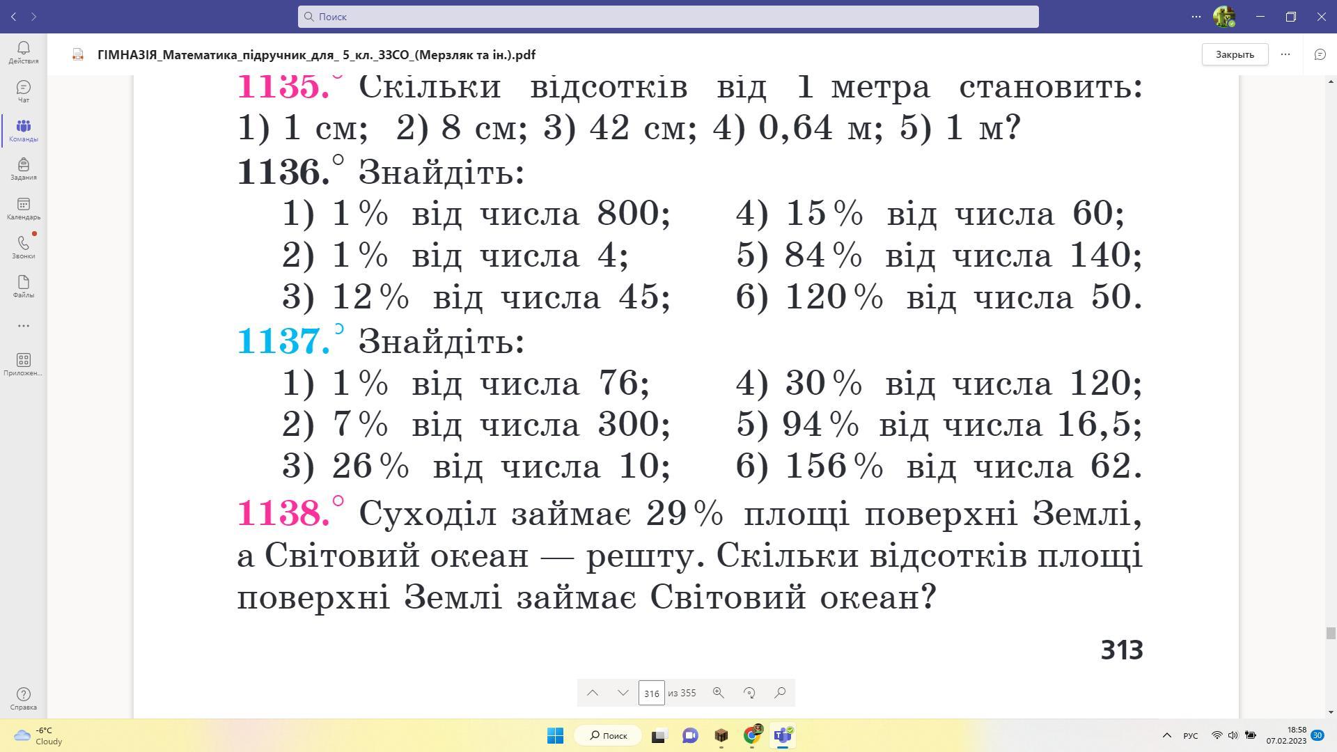
Task: Go to next PDF page arrow
Action: click(x=623, y=693)
